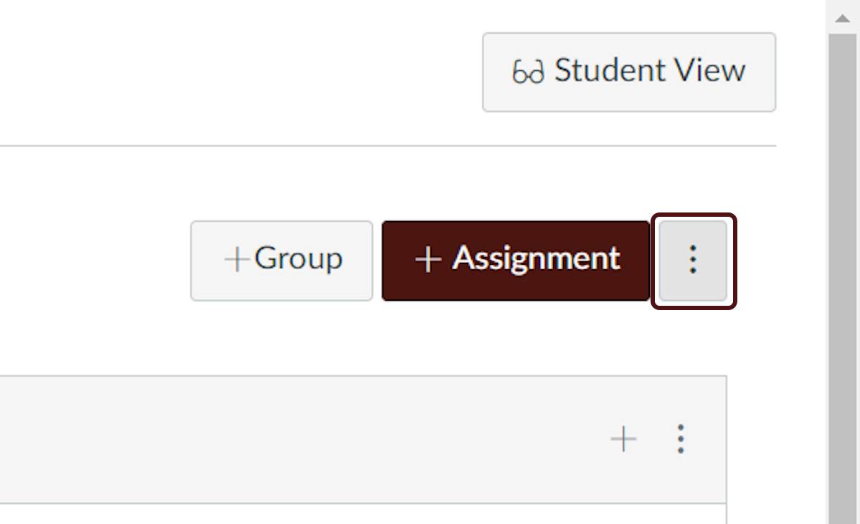Click the white row below the group header
860x524 pixels.
pyautogui.click(x=359, y=514)
